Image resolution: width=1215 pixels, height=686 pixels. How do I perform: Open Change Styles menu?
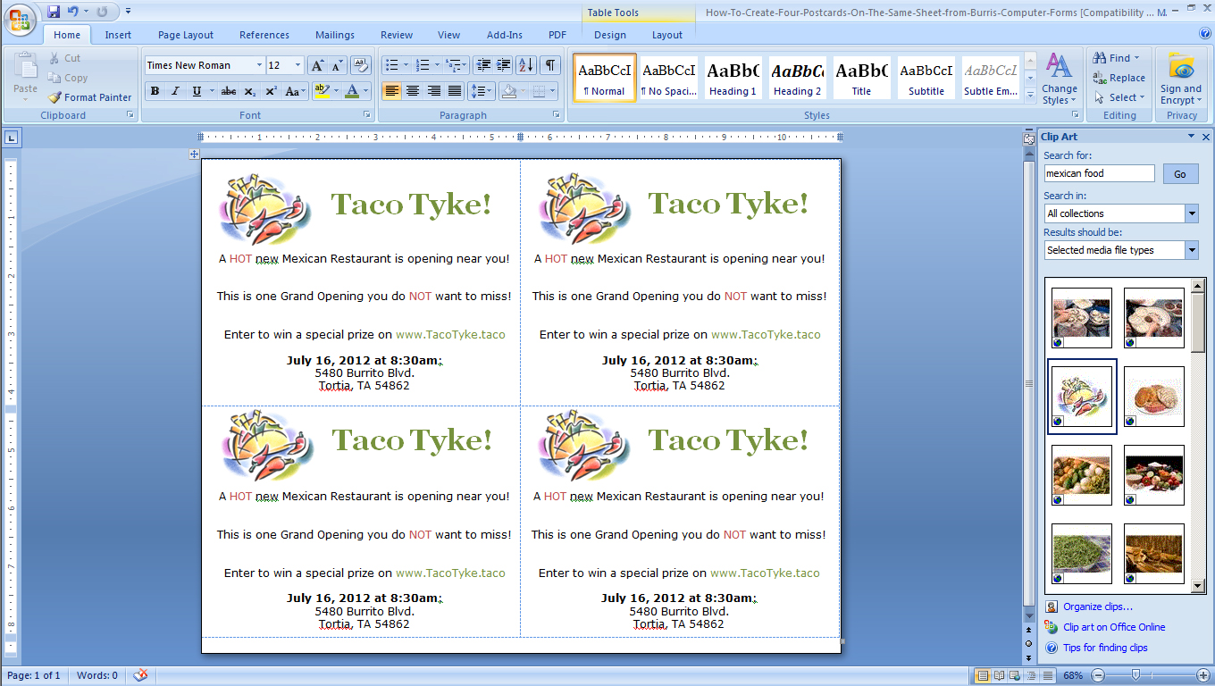1060,79
